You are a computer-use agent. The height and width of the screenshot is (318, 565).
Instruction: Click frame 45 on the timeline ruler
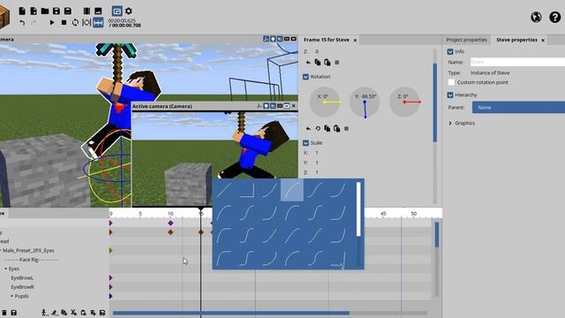coord(383,214)
